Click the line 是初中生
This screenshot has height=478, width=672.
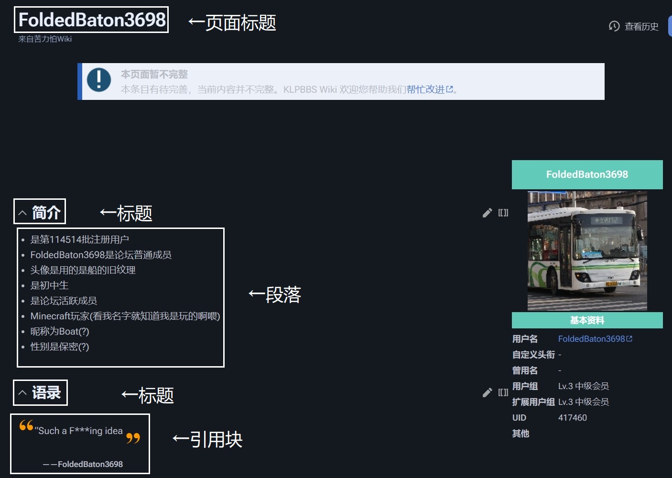[x=50, y=285]
